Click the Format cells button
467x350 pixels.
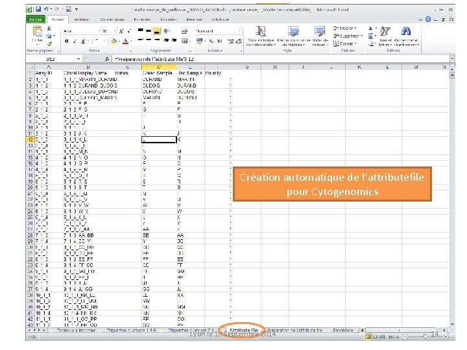tap(344, 44)
